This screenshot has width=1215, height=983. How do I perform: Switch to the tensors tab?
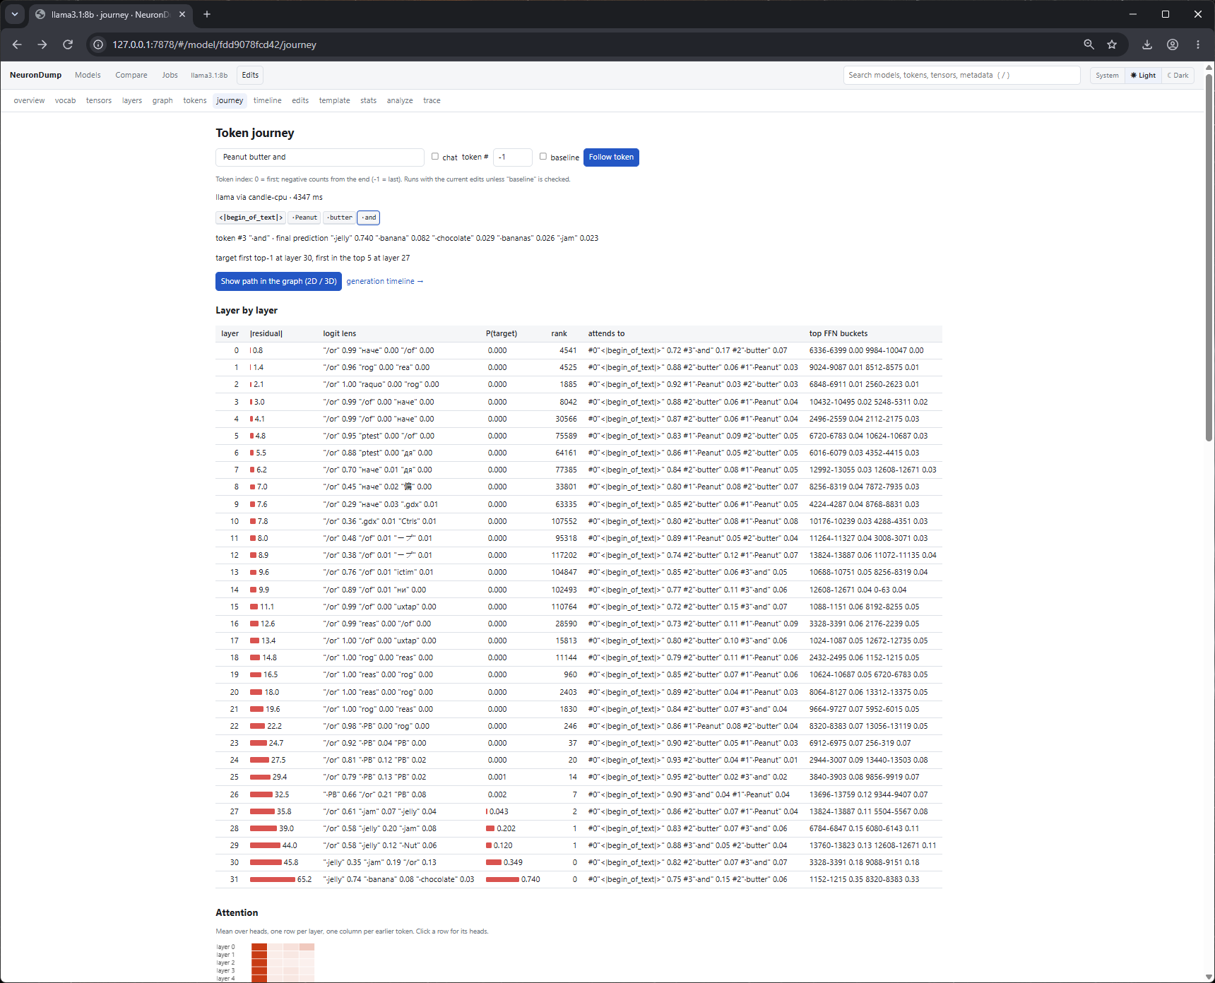[x=99, y=100]
